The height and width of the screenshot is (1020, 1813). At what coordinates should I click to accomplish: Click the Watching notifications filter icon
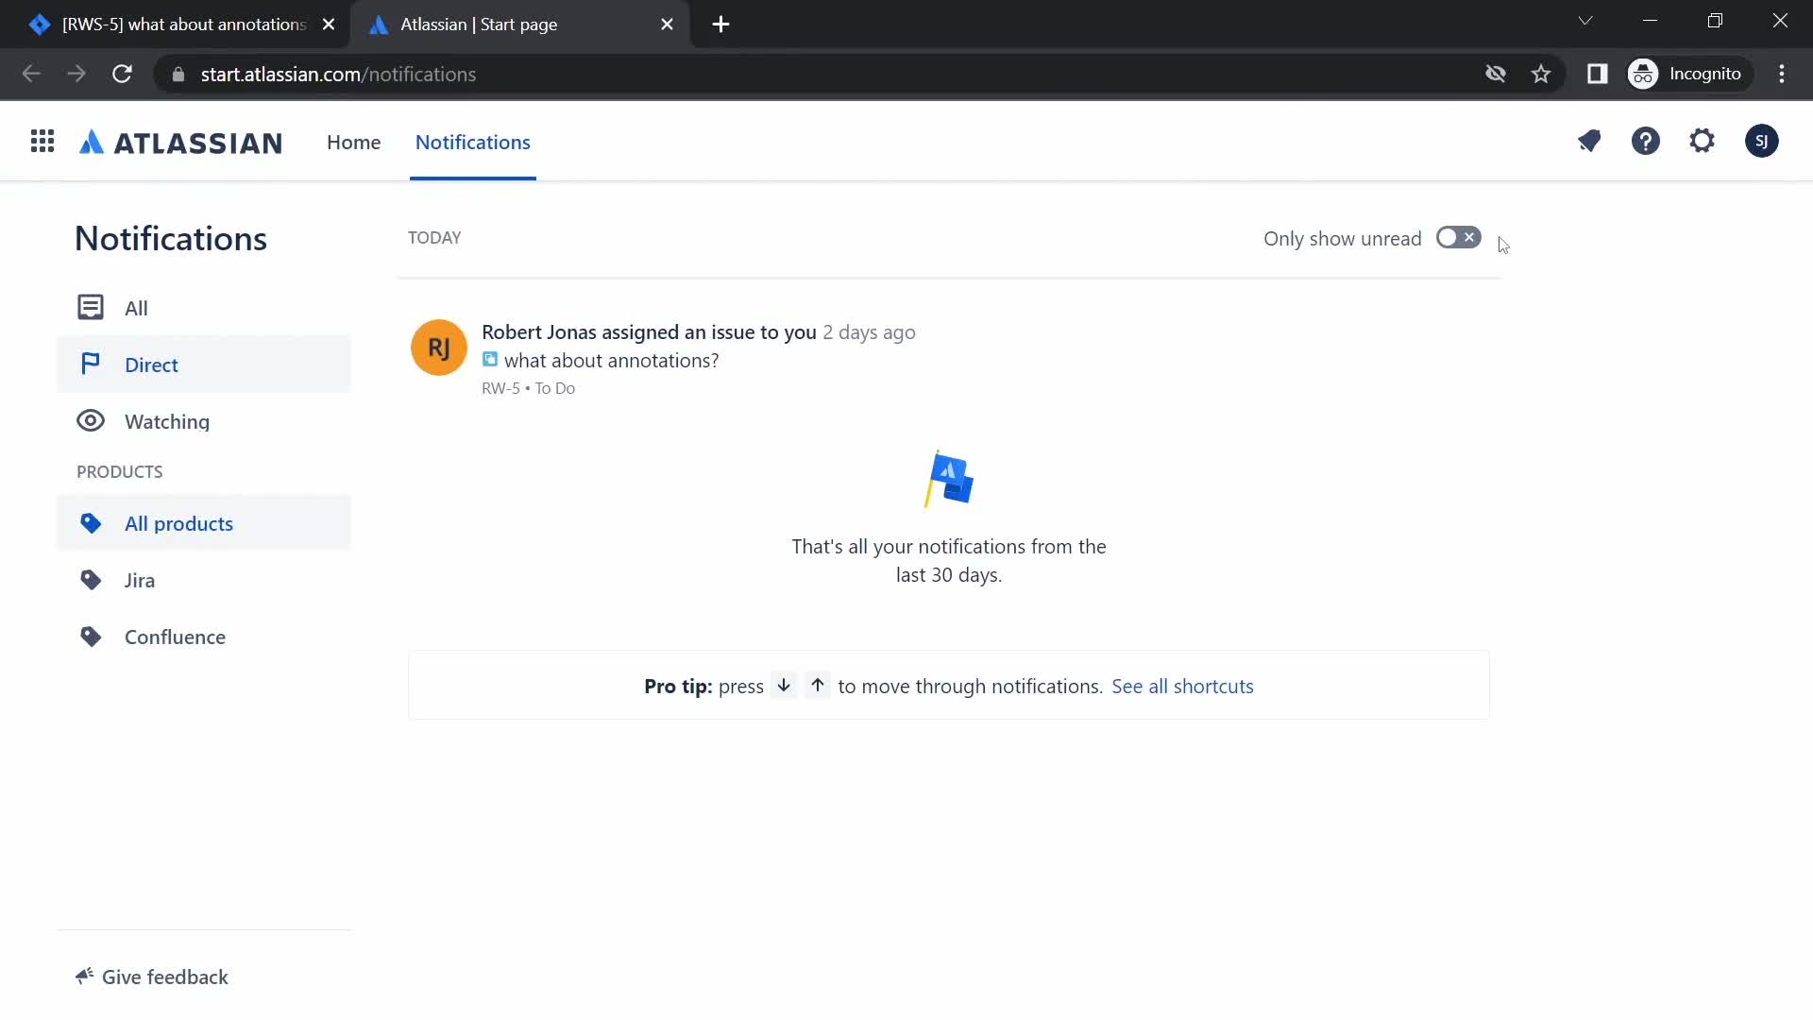[91, 421]
